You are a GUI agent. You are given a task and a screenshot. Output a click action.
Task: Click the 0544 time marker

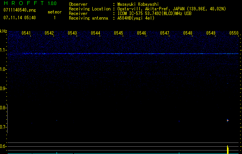point(95,33)
